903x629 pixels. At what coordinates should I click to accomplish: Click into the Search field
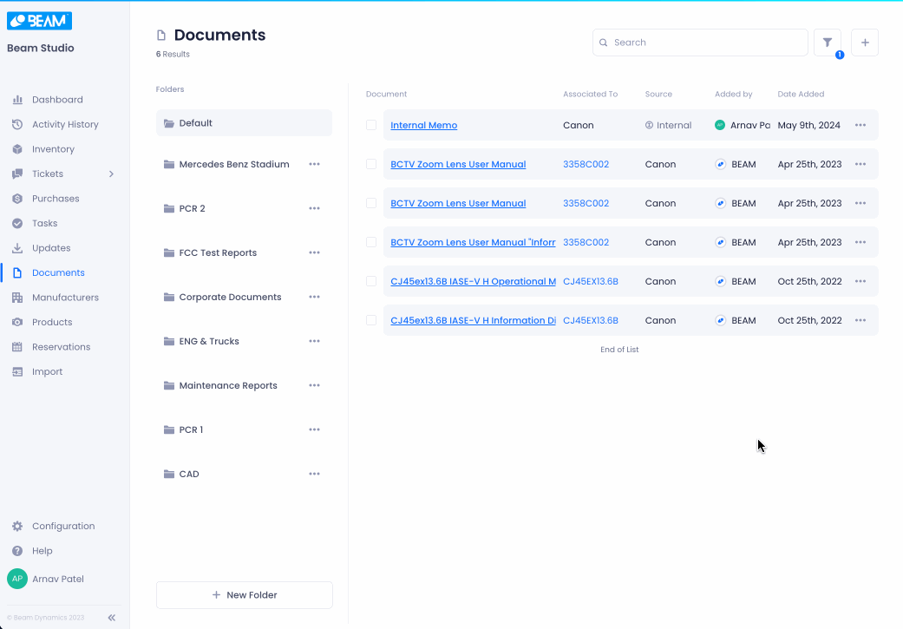pos(700,43)
